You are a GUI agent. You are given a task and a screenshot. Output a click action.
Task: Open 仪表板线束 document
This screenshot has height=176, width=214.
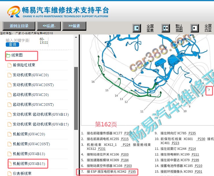click(22, 173)
